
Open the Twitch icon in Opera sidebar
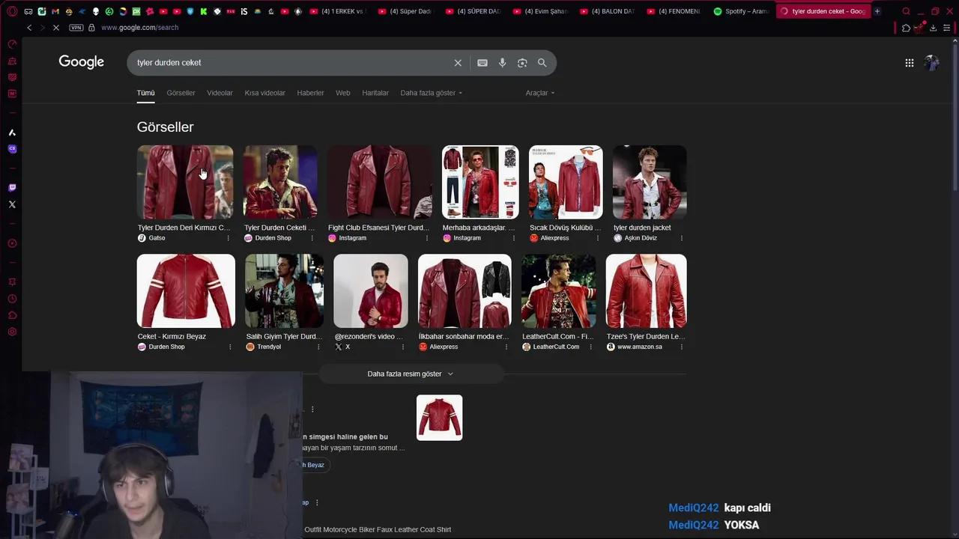tap(12, 188)
